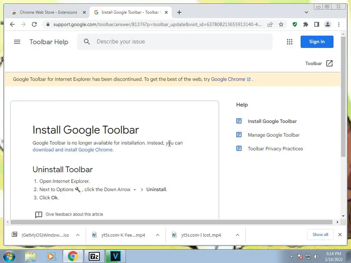351x263 pixels.
Task: Expand options for the GetMyOS Windows iso download
Action: (78, 235)
